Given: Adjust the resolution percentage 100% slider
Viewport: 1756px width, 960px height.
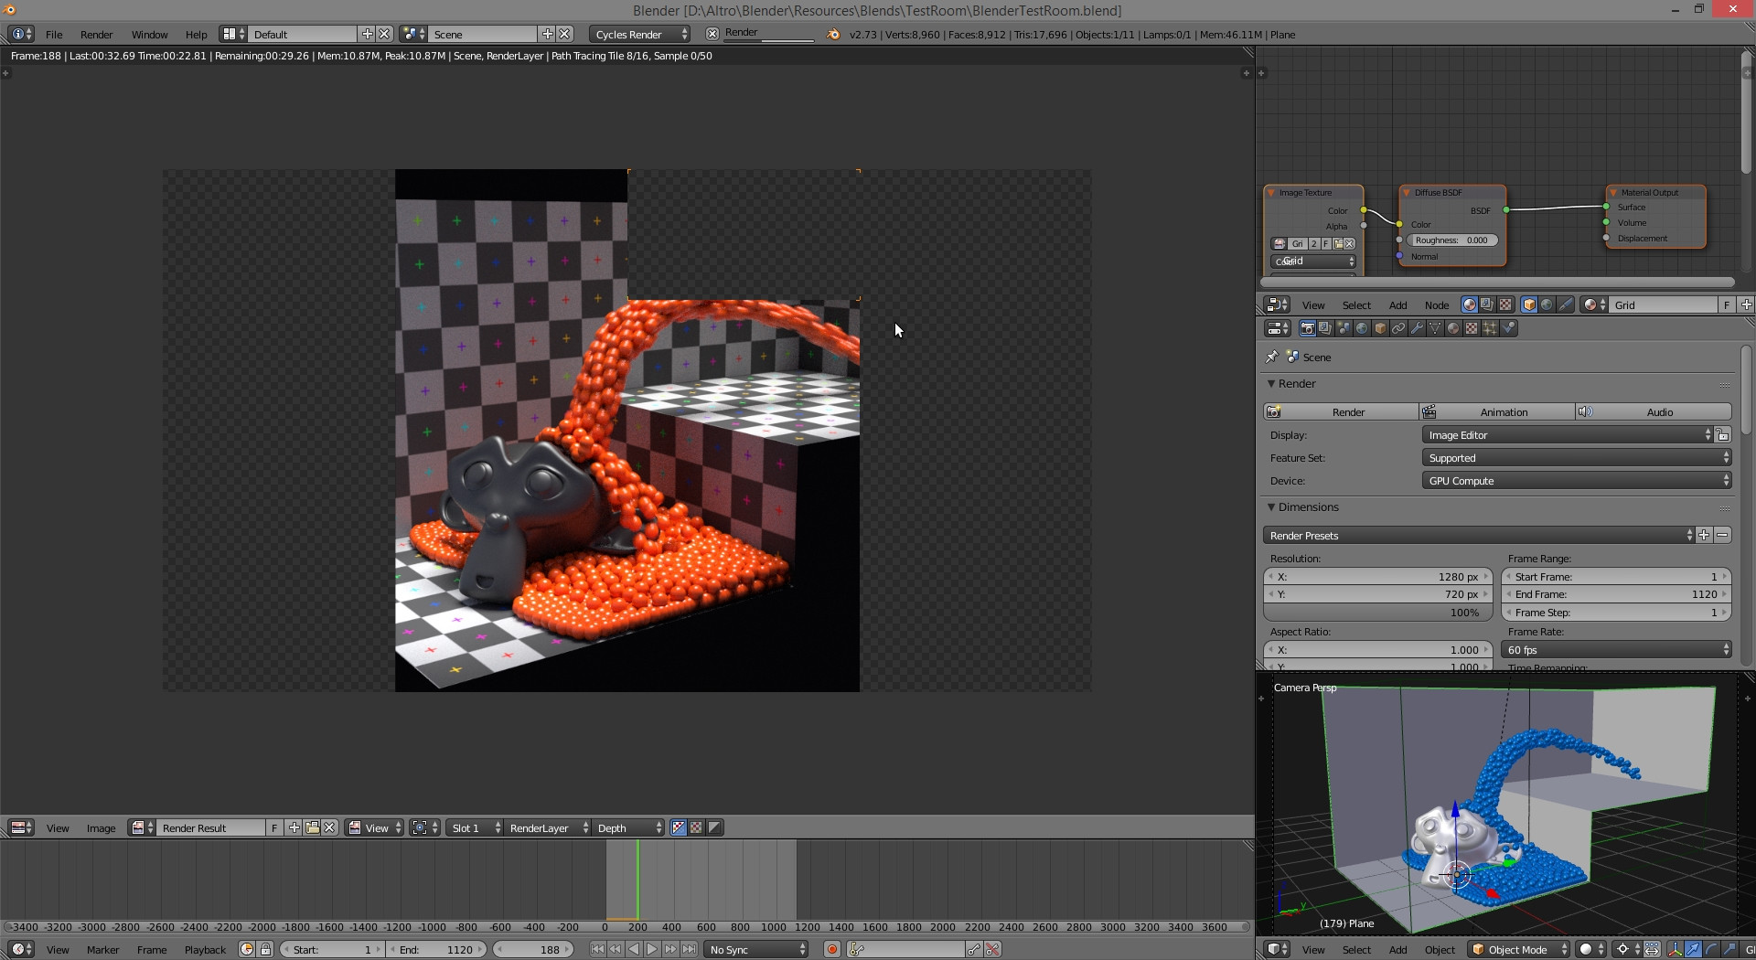Looking at the screenshot, I should (x=1377, y=613).
